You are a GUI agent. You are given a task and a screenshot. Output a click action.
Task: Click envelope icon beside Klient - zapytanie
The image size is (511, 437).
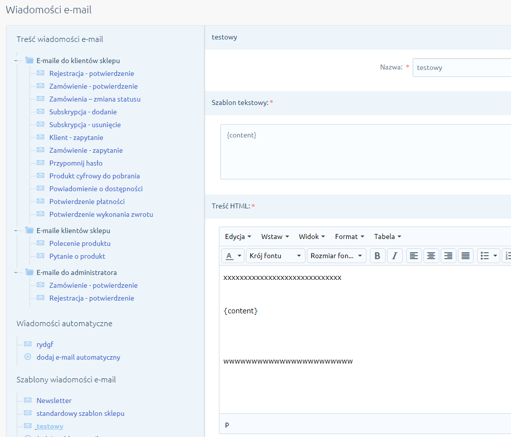40,137
